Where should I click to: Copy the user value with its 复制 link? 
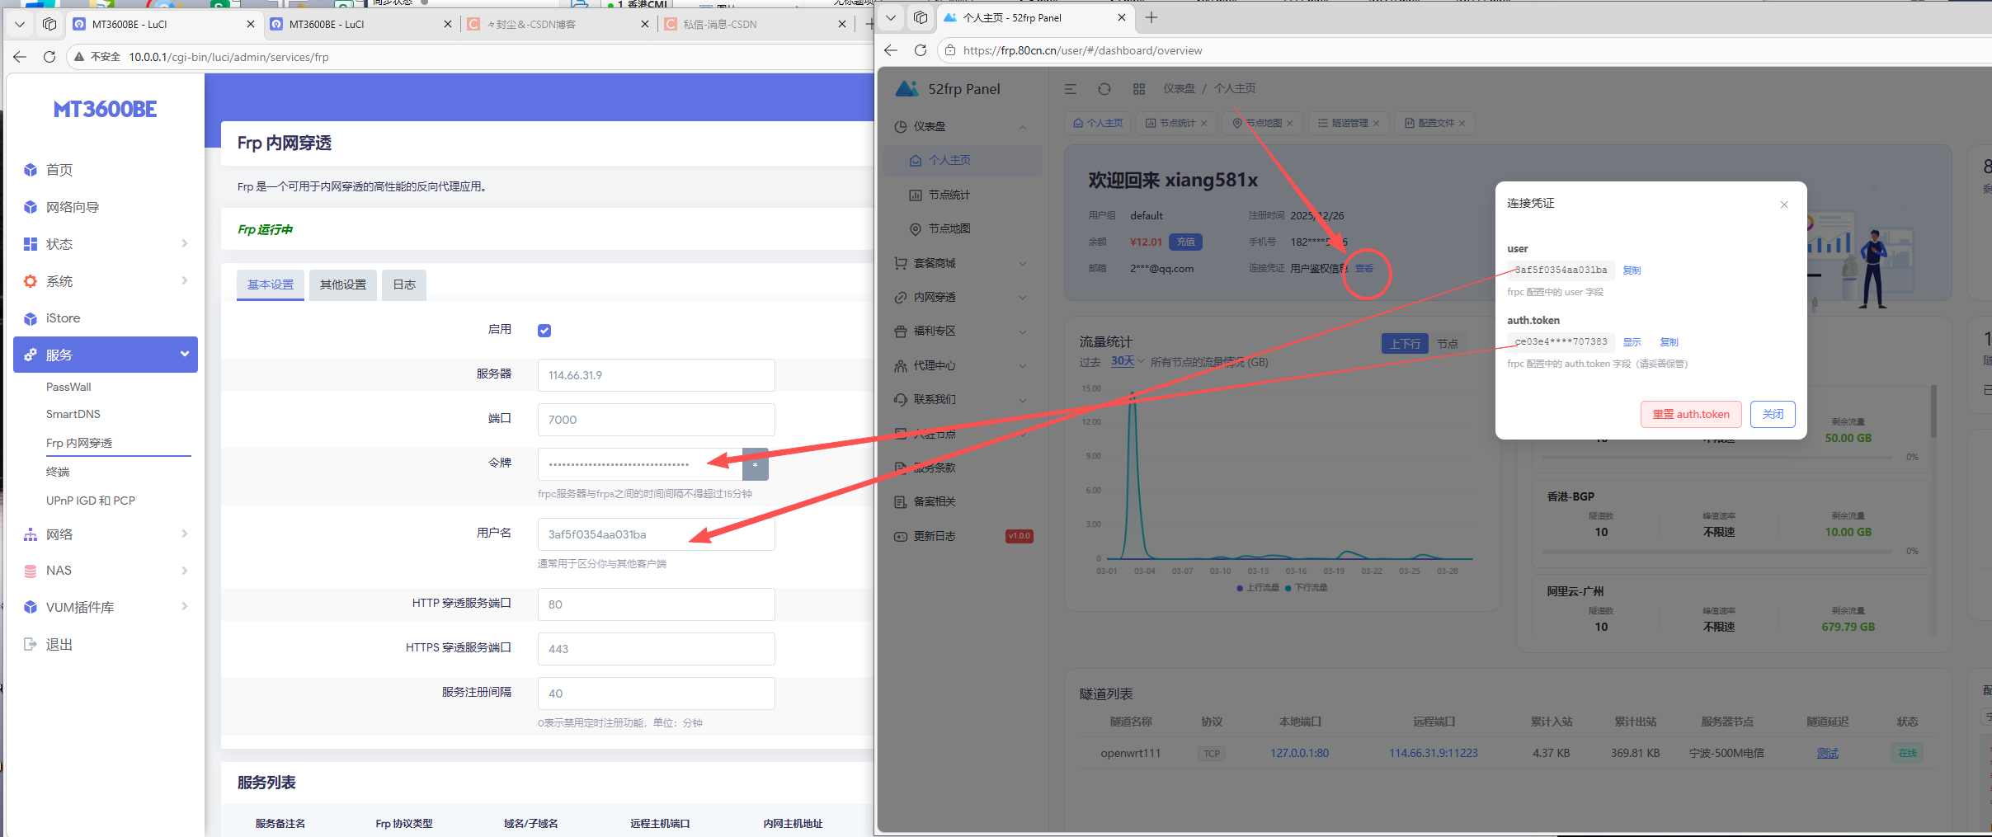click(x=1632, y=270)
